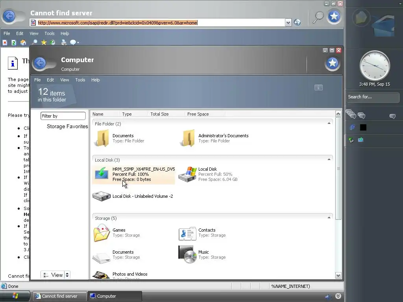The height and width of the screenshot is (302, 403).
Task: Toggle the preview pane button in Computer header
Action: pos(318,88)
